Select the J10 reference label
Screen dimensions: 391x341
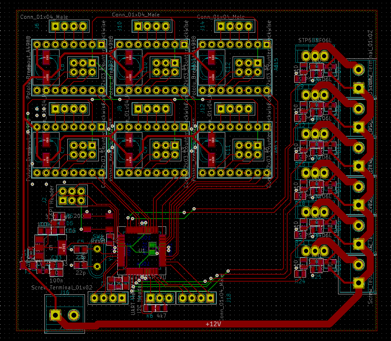(119, 26)
